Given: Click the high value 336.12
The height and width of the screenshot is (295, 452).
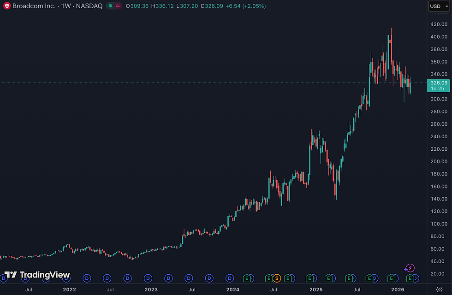Looking at the screenshot, I should tap(165, 6).
